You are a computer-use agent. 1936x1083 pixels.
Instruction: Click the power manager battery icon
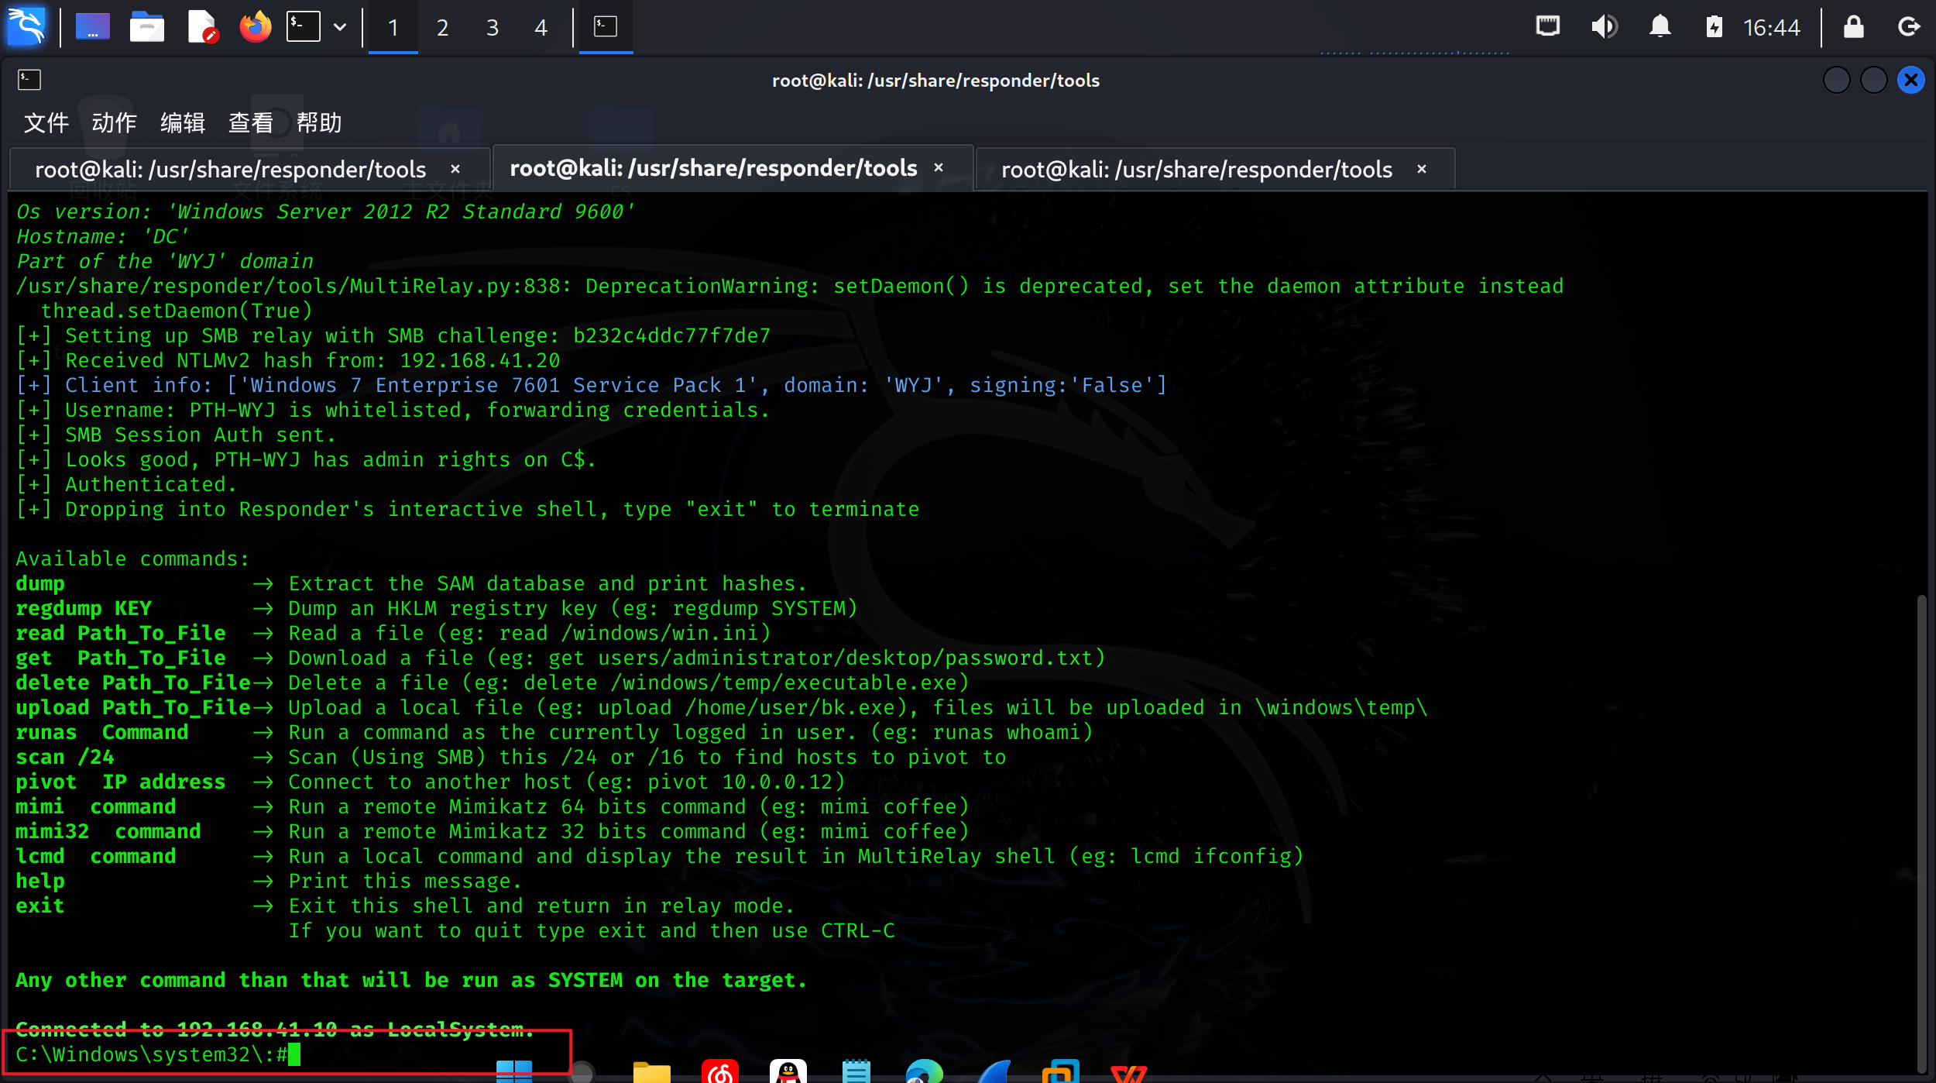1714,27
